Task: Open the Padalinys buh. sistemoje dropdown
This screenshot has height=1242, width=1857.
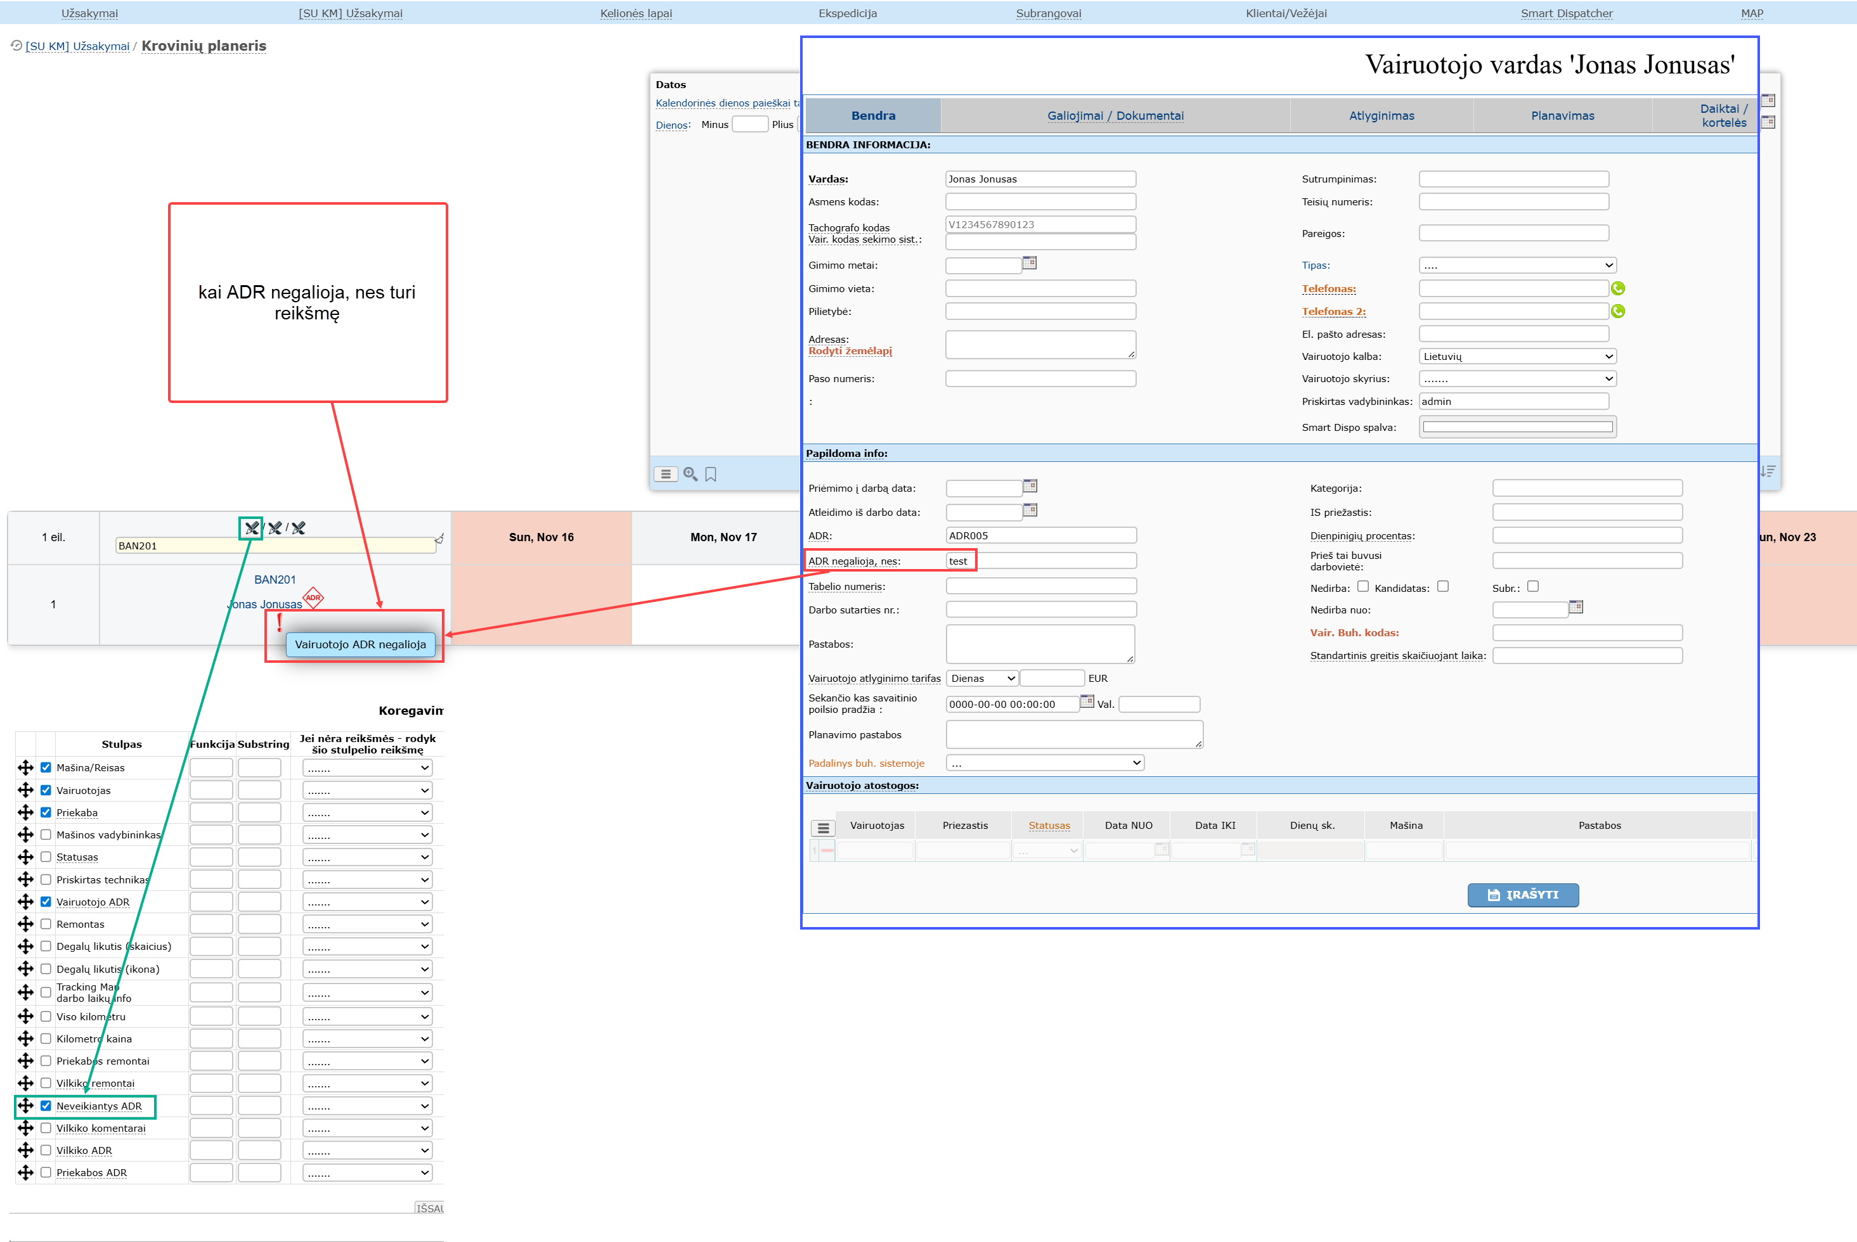Action: pos(1045,763)
